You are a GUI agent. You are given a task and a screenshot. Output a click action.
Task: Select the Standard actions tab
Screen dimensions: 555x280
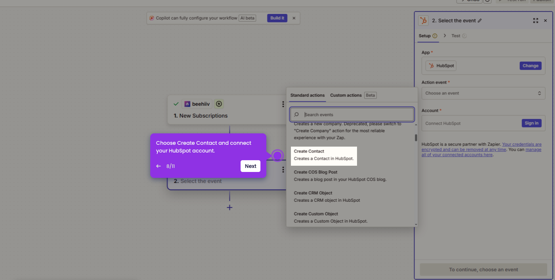click(307, 95)
